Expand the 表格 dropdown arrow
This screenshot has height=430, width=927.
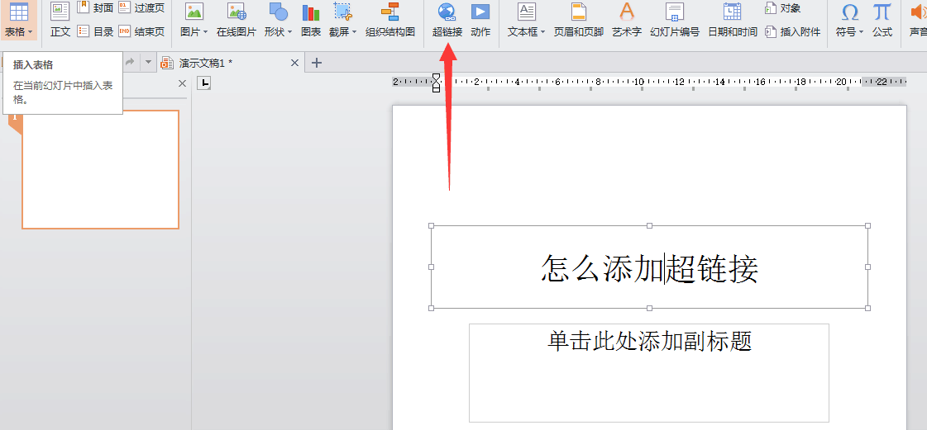(x=30, y=32)
